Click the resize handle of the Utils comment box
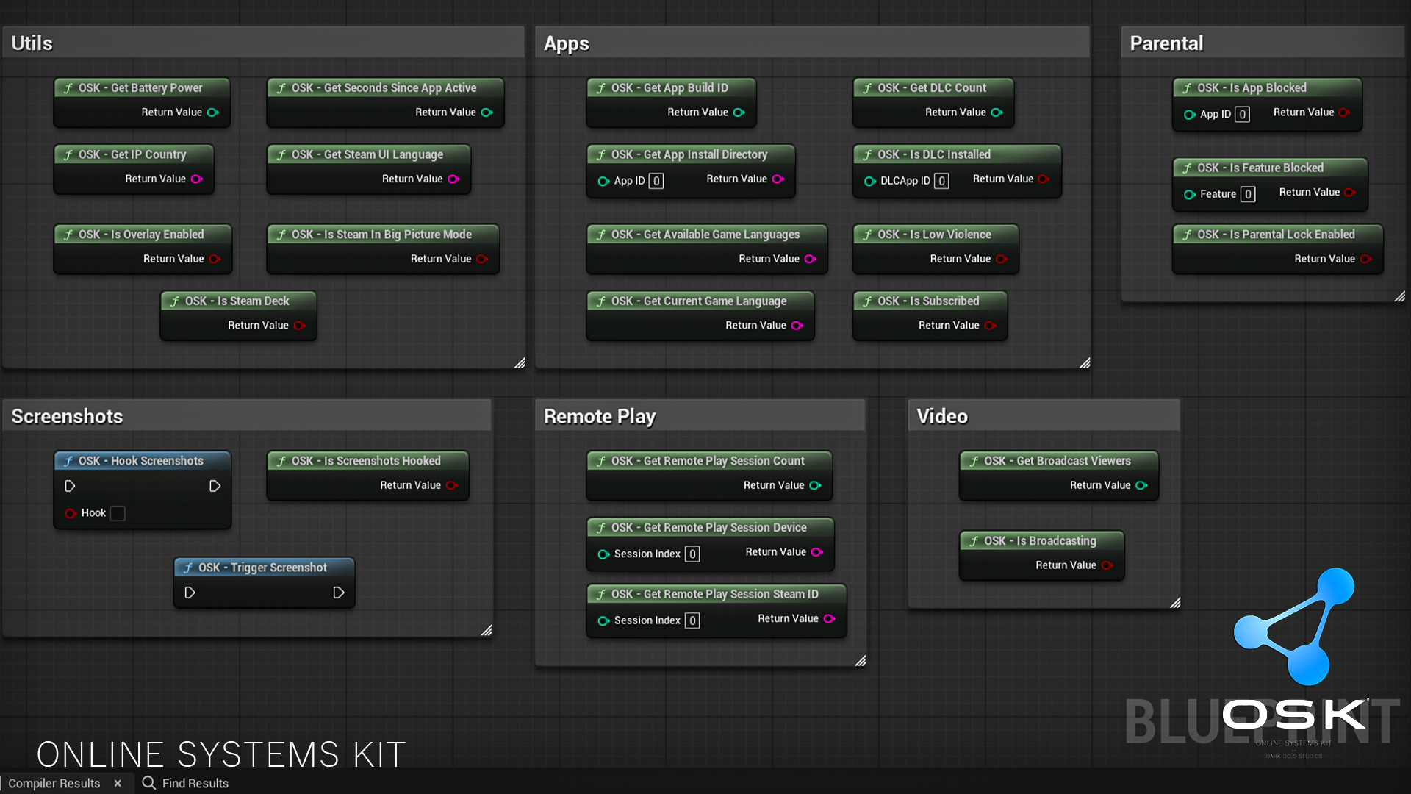Screen dimensions: 1411x794 tap(520, 362)
